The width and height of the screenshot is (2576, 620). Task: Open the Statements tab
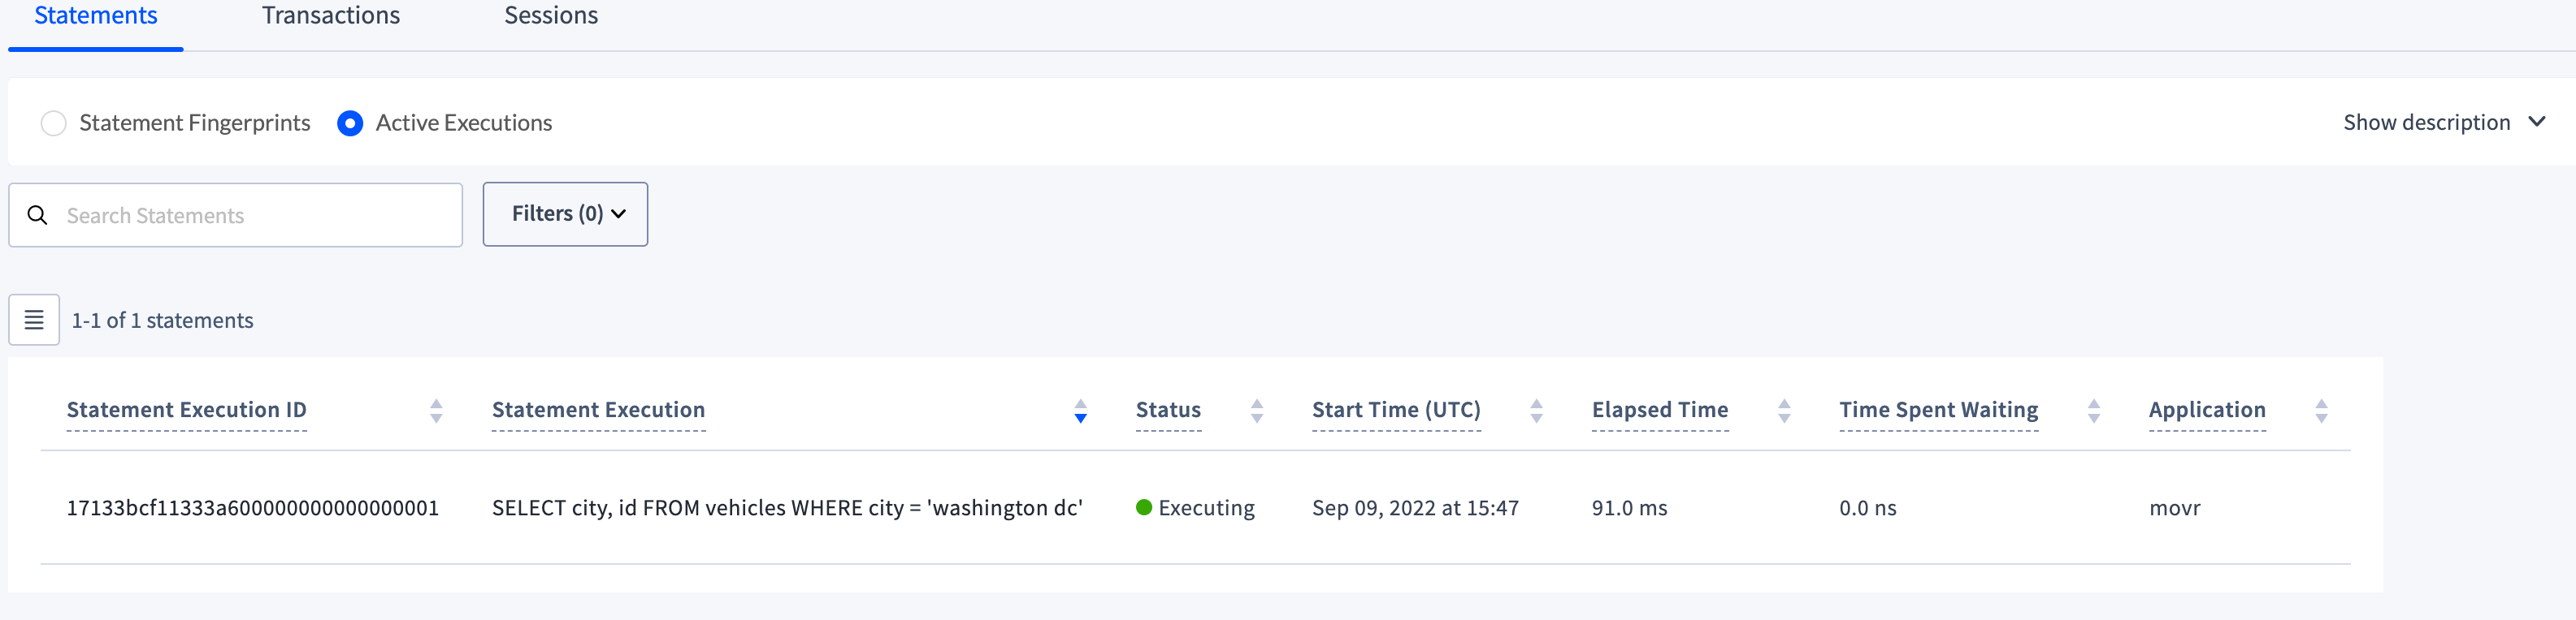[96, 16]
